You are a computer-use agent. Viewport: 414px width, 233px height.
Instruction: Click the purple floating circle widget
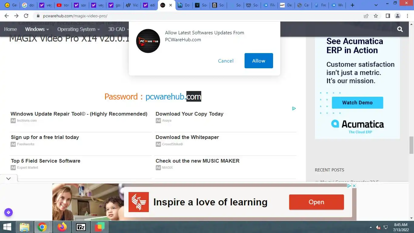pyautogui.click(x=8, y=212)
